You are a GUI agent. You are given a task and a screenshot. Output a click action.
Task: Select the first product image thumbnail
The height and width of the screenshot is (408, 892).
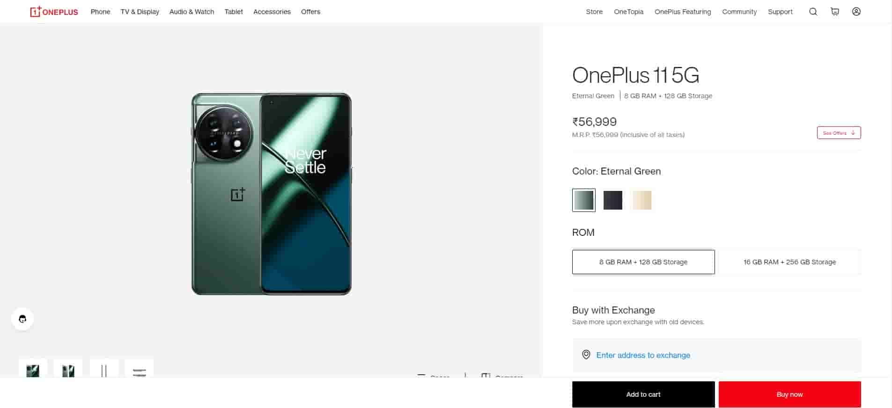pos(33,369)
